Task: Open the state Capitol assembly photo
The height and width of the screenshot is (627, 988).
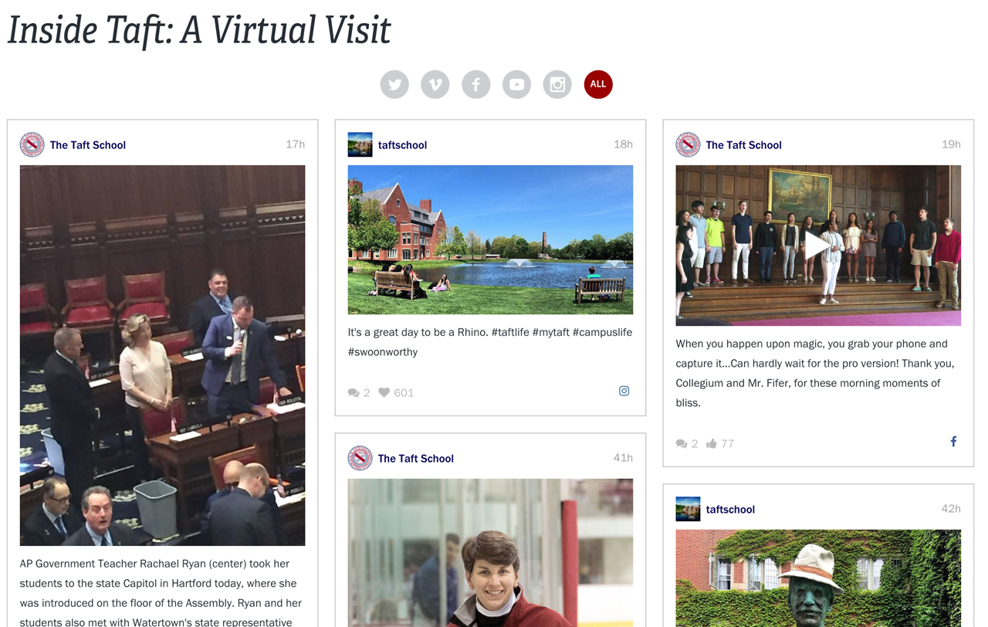Action: click(x=162, y=355)
